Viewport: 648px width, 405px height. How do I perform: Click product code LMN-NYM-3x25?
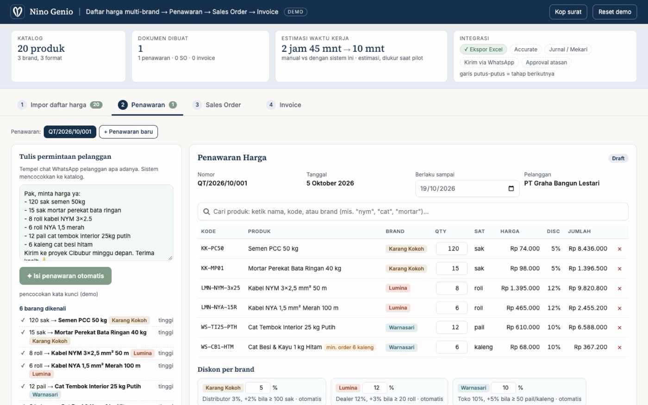click(221, 288)
